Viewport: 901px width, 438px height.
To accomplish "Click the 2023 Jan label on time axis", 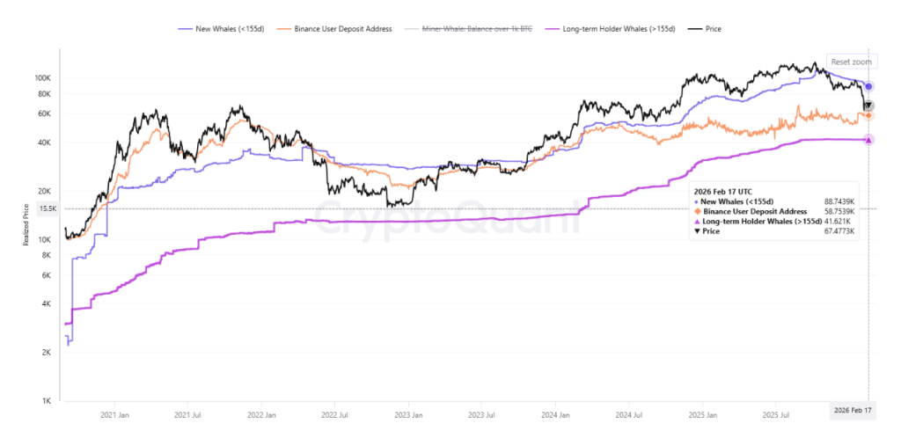I will click(x=409, y=412).
